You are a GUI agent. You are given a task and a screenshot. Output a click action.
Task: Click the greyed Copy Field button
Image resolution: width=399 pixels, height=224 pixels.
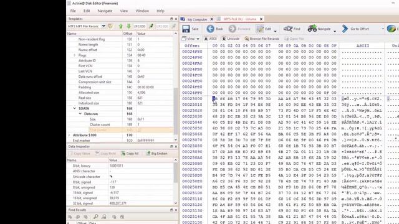point(105,154)
